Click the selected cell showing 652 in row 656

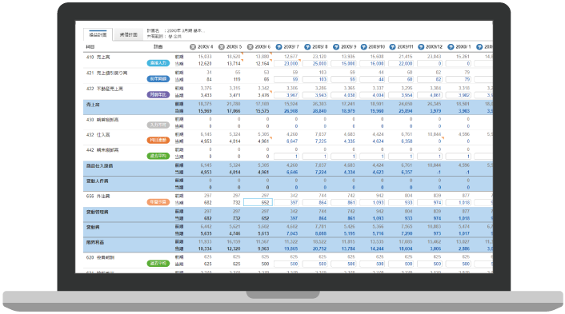pyautogui.click(x=258, y=202)
